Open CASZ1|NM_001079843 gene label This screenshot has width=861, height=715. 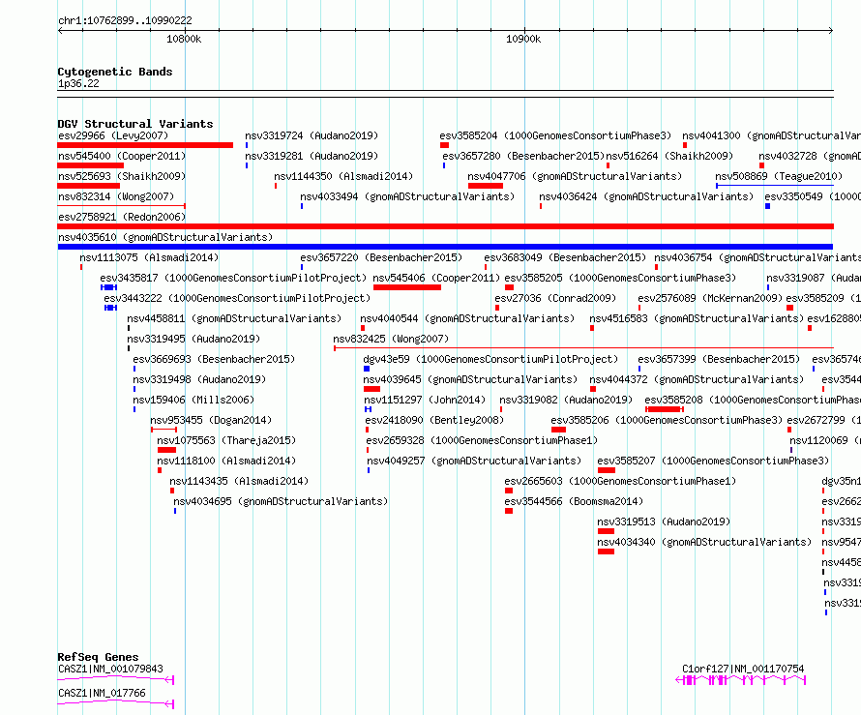point(110,669)
